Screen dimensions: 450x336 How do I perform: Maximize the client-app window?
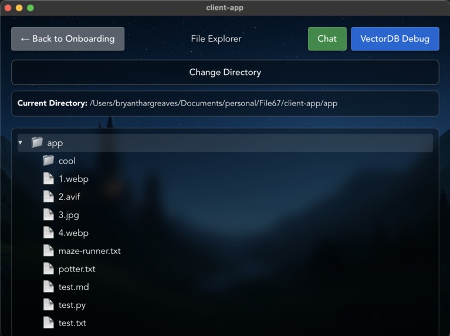31,8
